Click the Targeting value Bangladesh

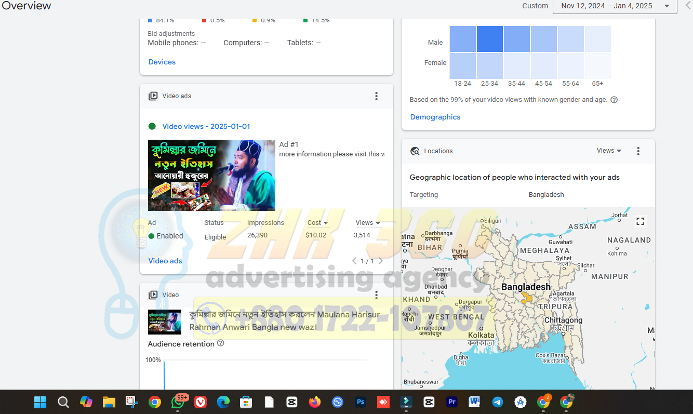(x=546, y=195)
